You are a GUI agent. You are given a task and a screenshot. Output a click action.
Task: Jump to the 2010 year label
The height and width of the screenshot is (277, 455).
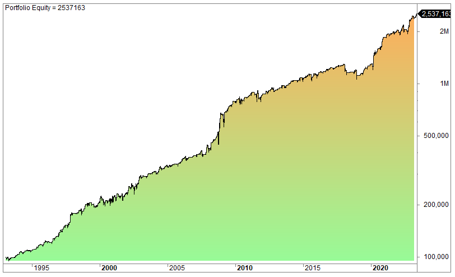pyautogui.click(x=245, y=268)
